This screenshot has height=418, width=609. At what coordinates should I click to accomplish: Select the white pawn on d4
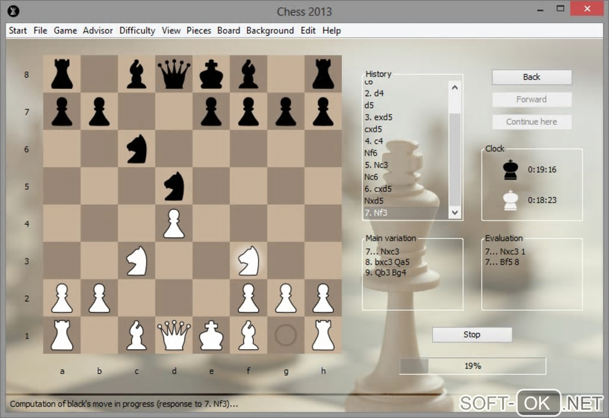coord(174,223)
